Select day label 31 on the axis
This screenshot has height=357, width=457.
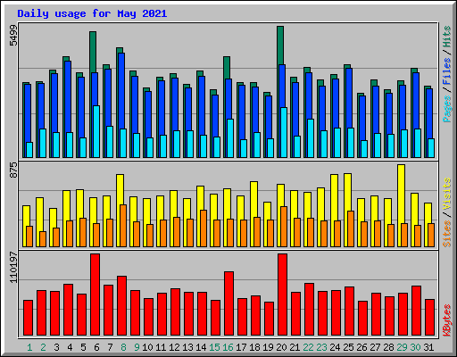[428, 347]
